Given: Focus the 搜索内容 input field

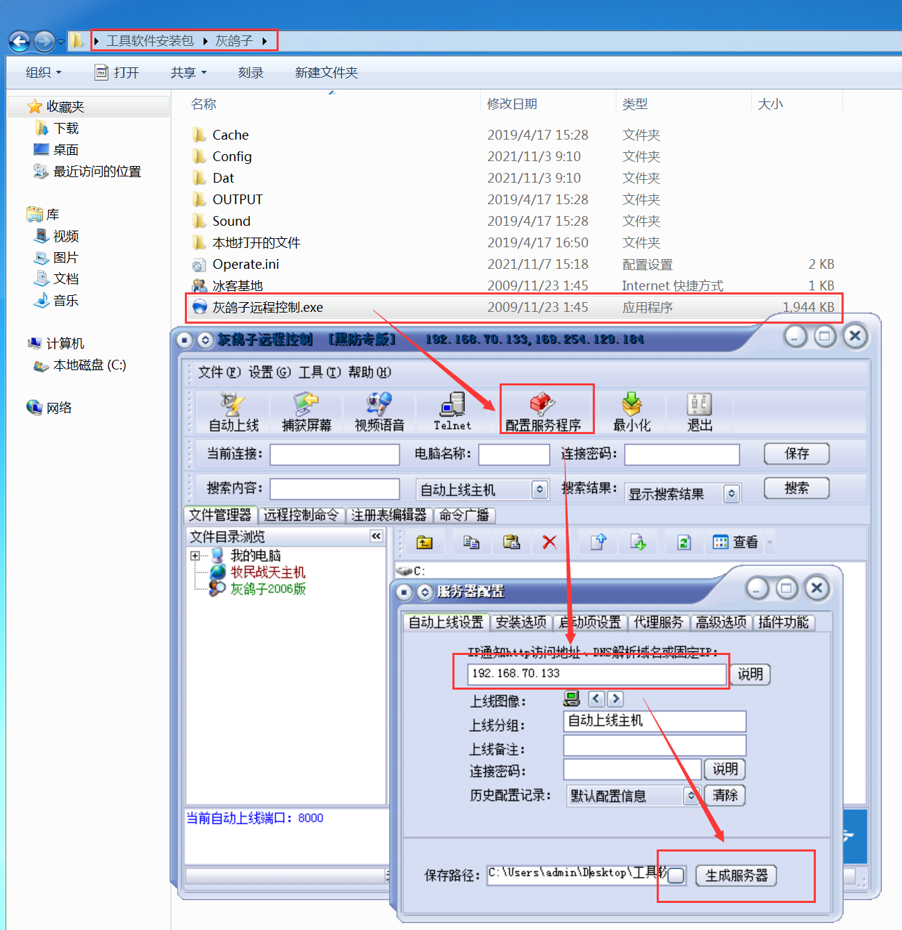Looking at the screenshot, I should coord(335,488).
